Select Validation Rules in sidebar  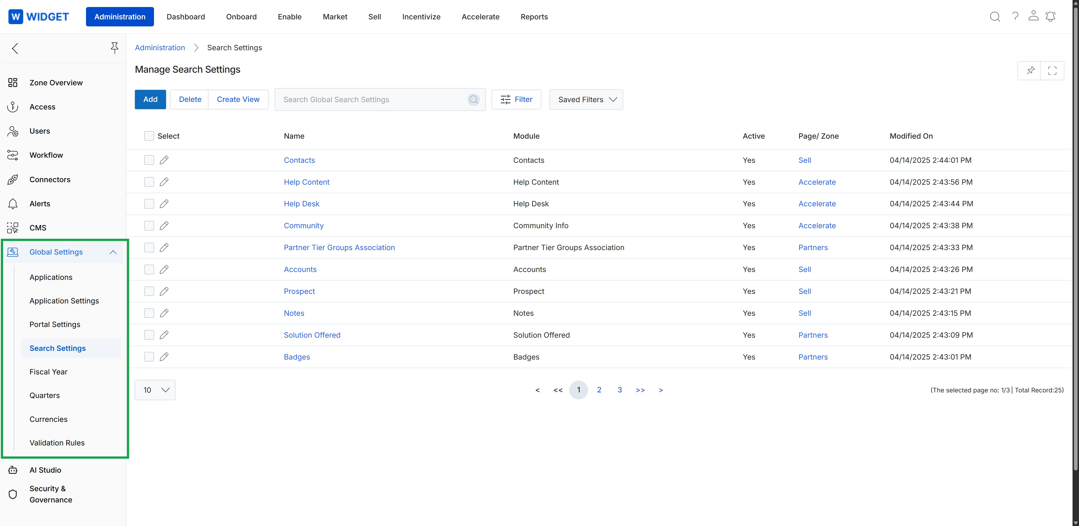(57, 443)
